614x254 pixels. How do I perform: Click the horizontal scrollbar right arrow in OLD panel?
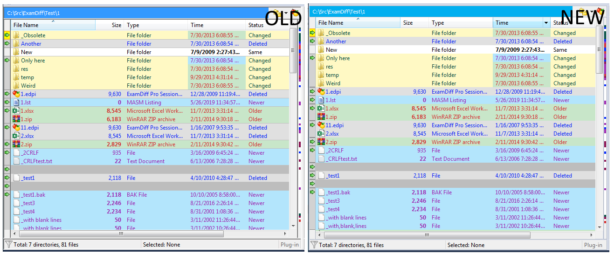[x=284, y=233]
